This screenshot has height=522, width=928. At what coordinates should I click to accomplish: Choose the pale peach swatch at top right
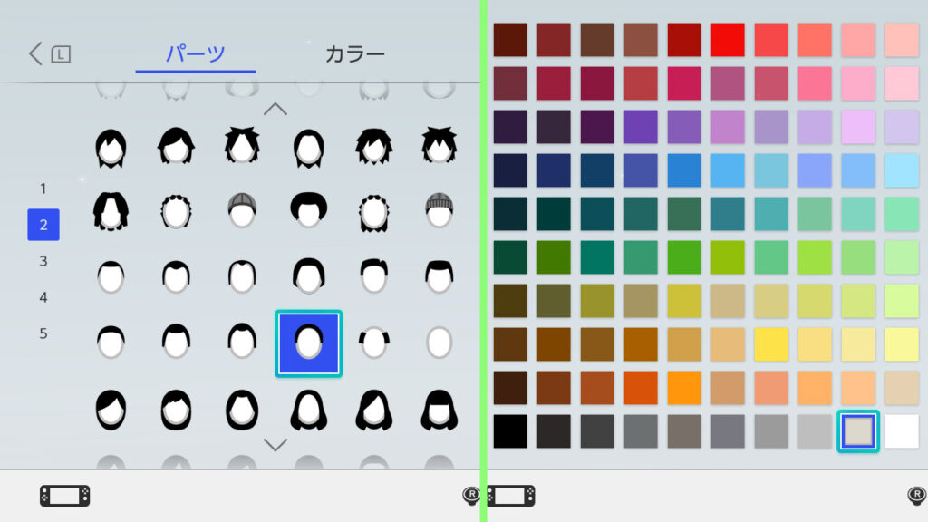[902, 40]
